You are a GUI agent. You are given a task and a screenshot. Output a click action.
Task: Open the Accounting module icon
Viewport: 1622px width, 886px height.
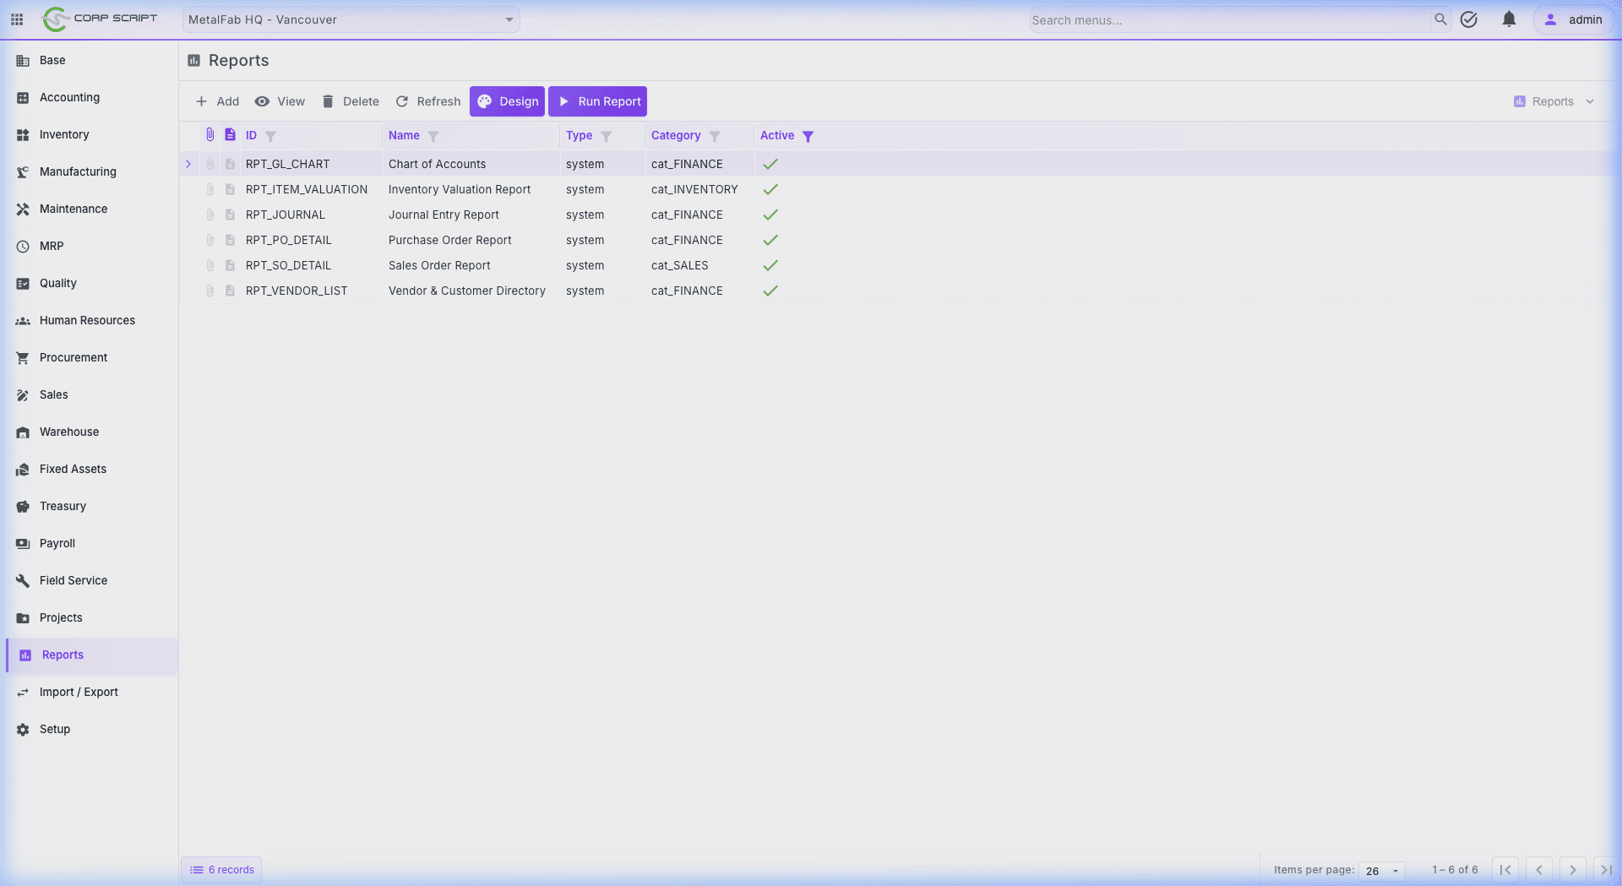point(23,97)
